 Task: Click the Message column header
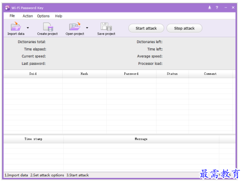click(141, 139)
